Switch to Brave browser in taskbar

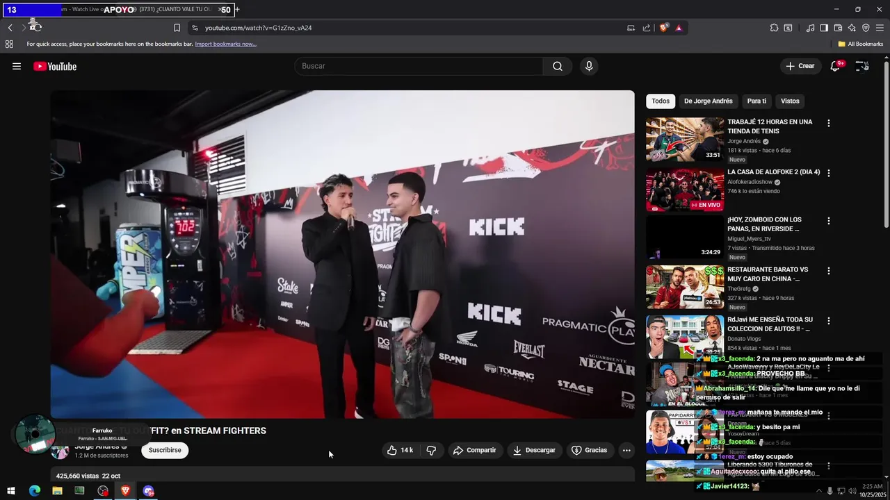(126, 490)
